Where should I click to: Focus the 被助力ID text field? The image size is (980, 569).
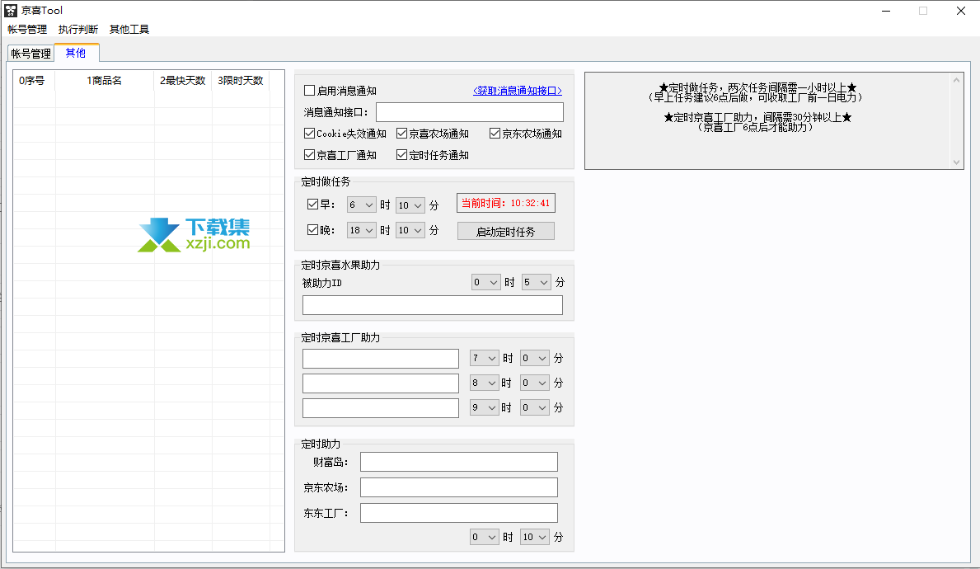(x=433, y=305)
